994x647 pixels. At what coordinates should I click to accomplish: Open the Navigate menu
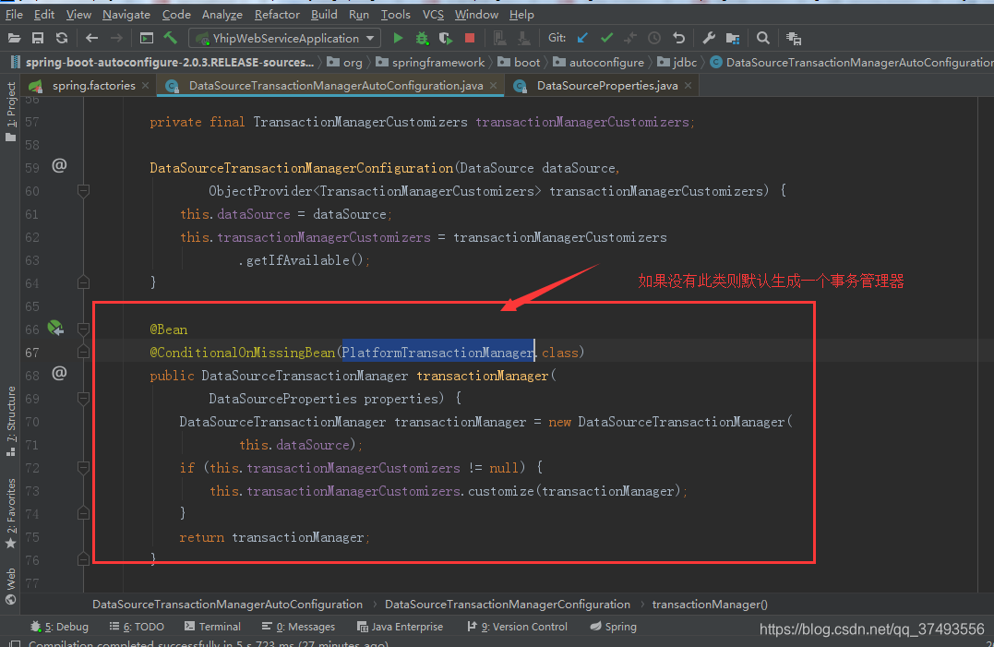pos(126,14)
